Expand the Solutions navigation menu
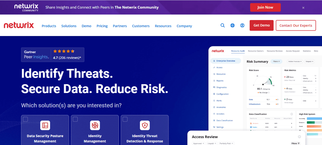The width and height of the screenshot is (322, 145). (69, 26)
